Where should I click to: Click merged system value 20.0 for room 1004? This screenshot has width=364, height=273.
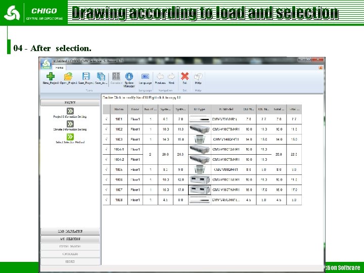[x=165, y=154]
